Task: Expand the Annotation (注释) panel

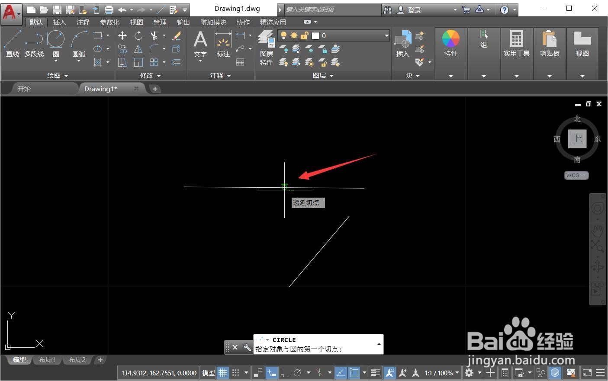Action: [x=221, y=75]
